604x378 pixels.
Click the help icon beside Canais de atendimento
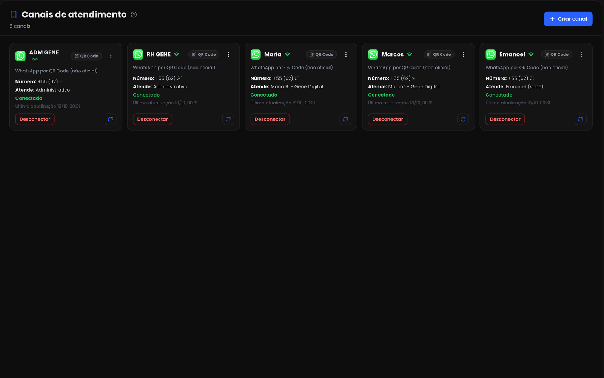(x=134, y=15)
